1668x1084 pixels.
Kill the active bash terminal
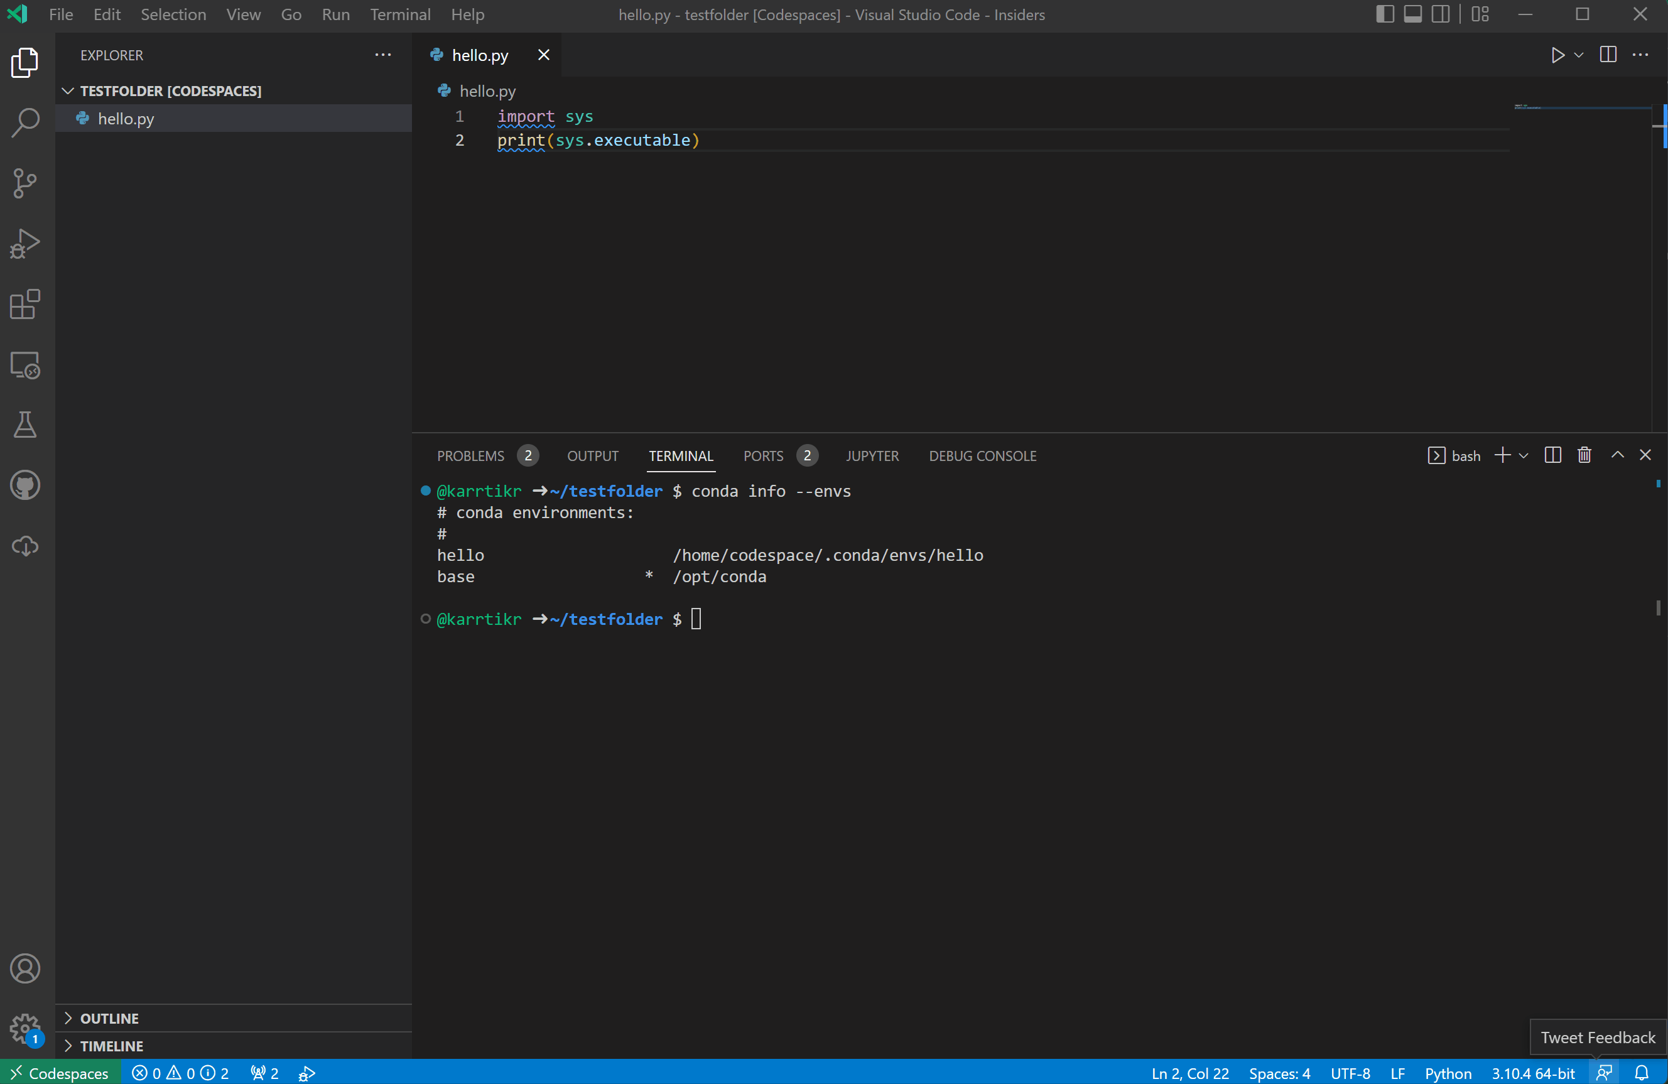[1584, 455]
